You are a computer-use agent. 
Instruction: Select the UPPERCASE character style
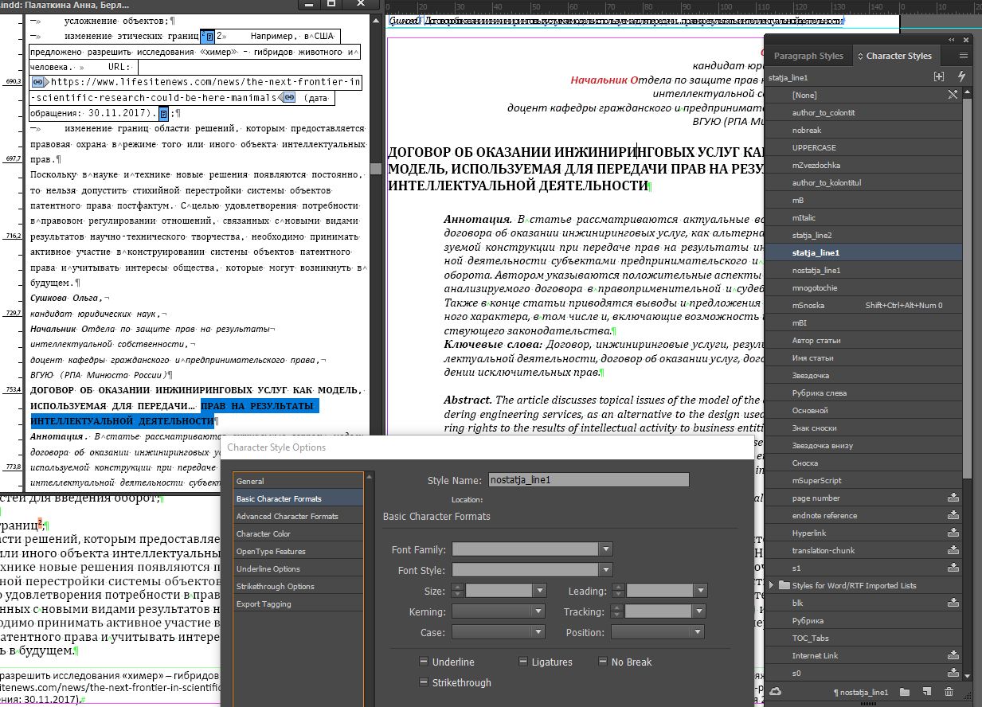[x=863, y=147]
